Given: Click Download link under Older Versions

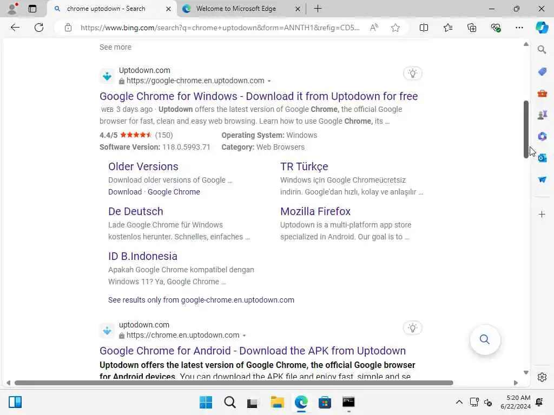Looking at the screenshot, I should [x=125, y=192].
